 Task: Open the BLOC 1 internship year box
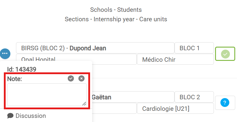[194, 48]
